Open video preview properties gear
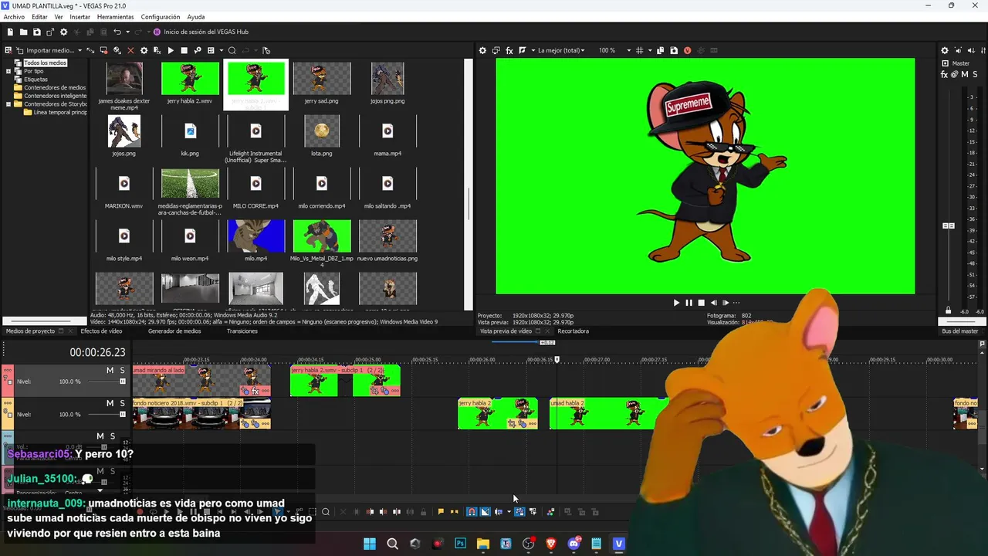988x556 pixels. (x=482, y=50)
